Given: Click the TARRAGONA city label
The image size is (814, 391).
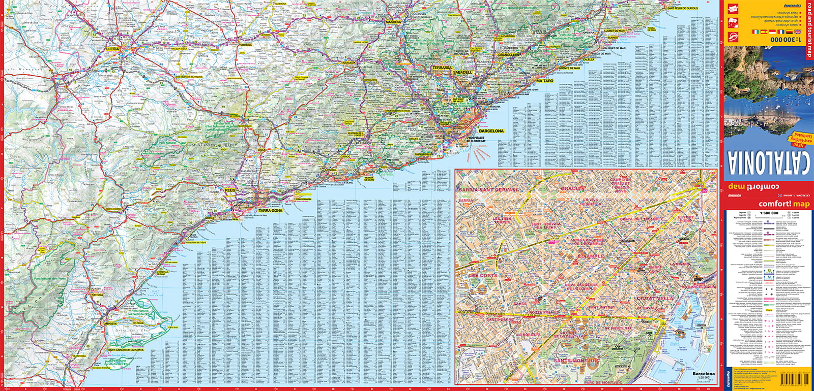Looking at the screenshot, I should pyautogui.click(x=270, y=210).
